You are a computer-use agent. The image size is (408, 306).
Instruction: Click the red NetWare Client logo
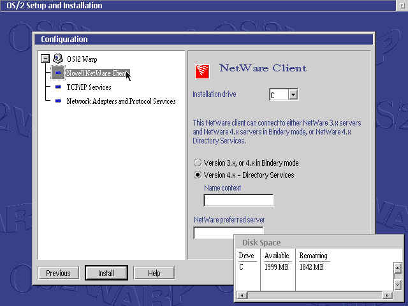coord(202,71)
